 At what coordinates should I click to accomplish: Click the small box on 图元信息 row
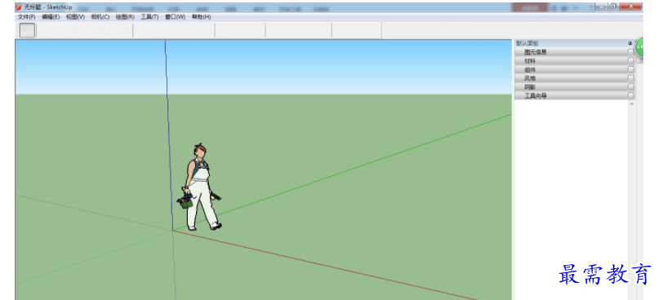pos(631,51)
